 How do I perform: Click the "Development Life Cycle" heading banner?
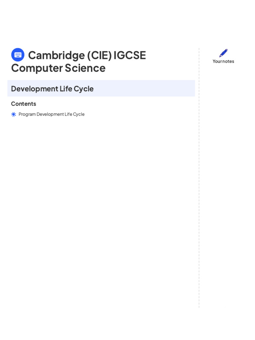tap(101, 89)
